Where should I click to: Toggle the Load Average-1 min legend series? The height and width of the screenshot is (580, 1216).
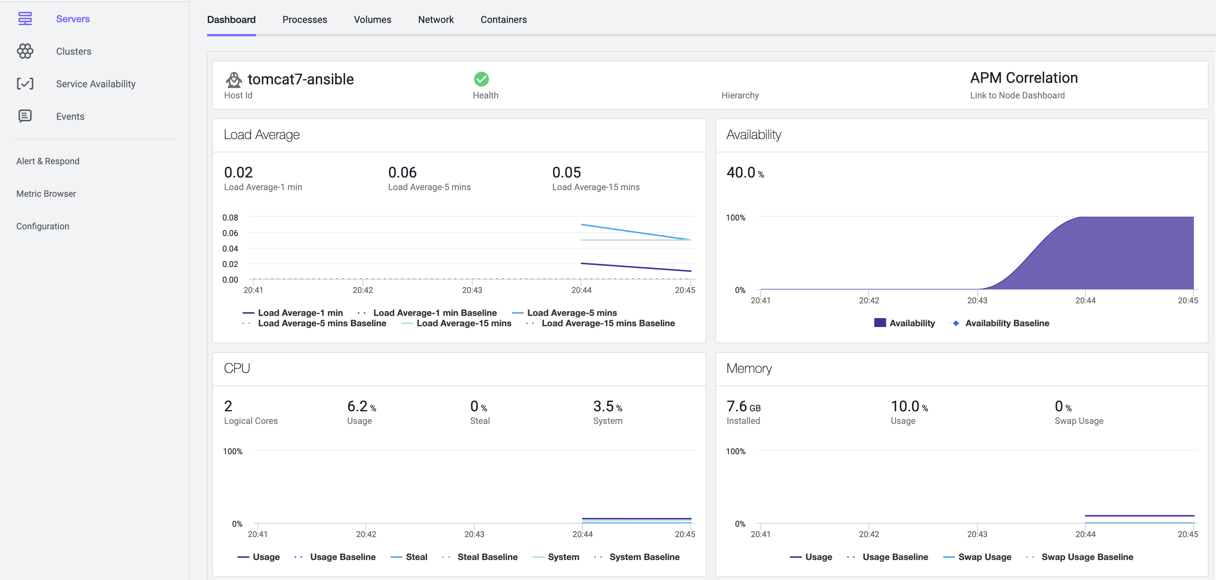[300, 313]
